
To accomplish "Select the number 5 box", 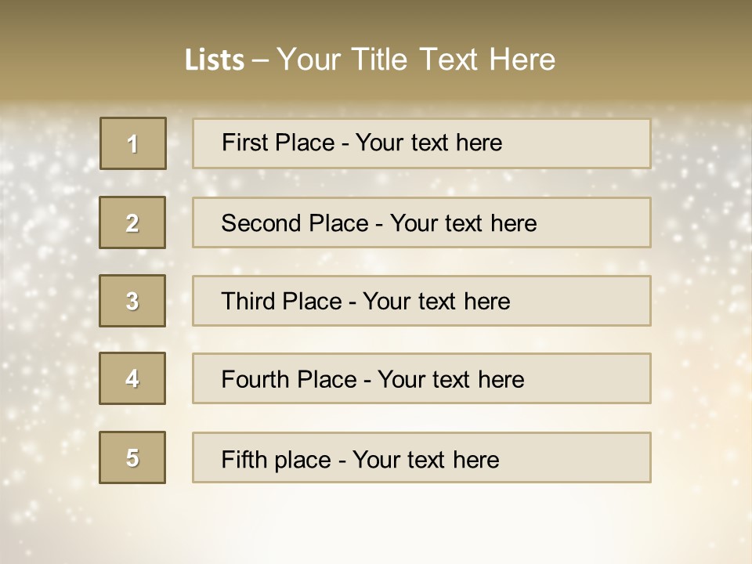I will tap(133, 457).
